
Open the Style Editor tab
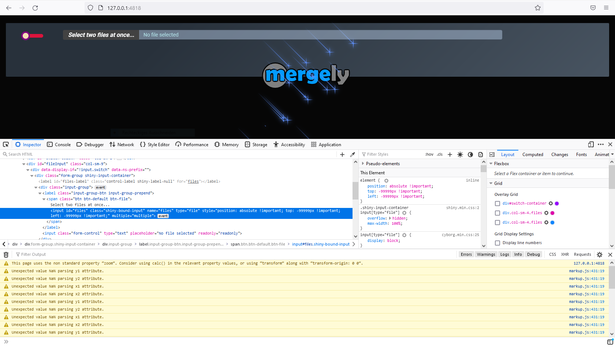pyautogui.click(x=154, y=144)
